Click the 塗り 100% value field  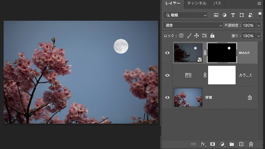[249, 36]
